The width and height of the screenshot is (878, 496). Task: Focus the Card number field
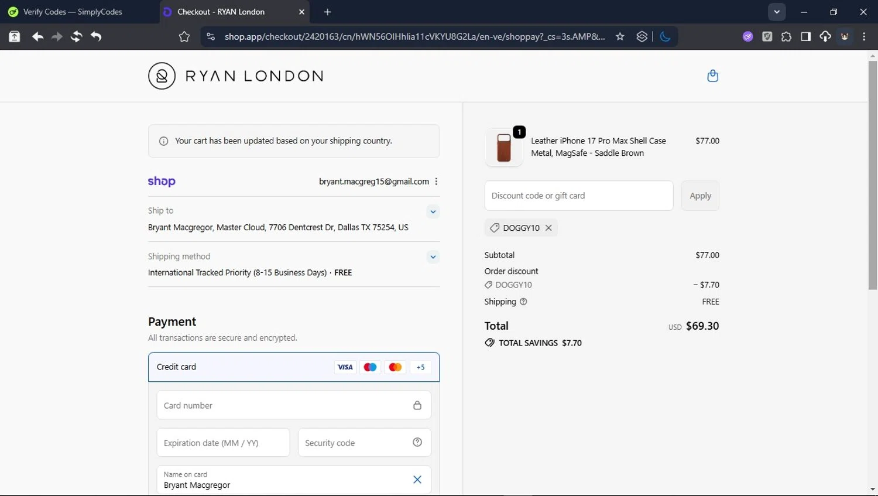point(294,405)
